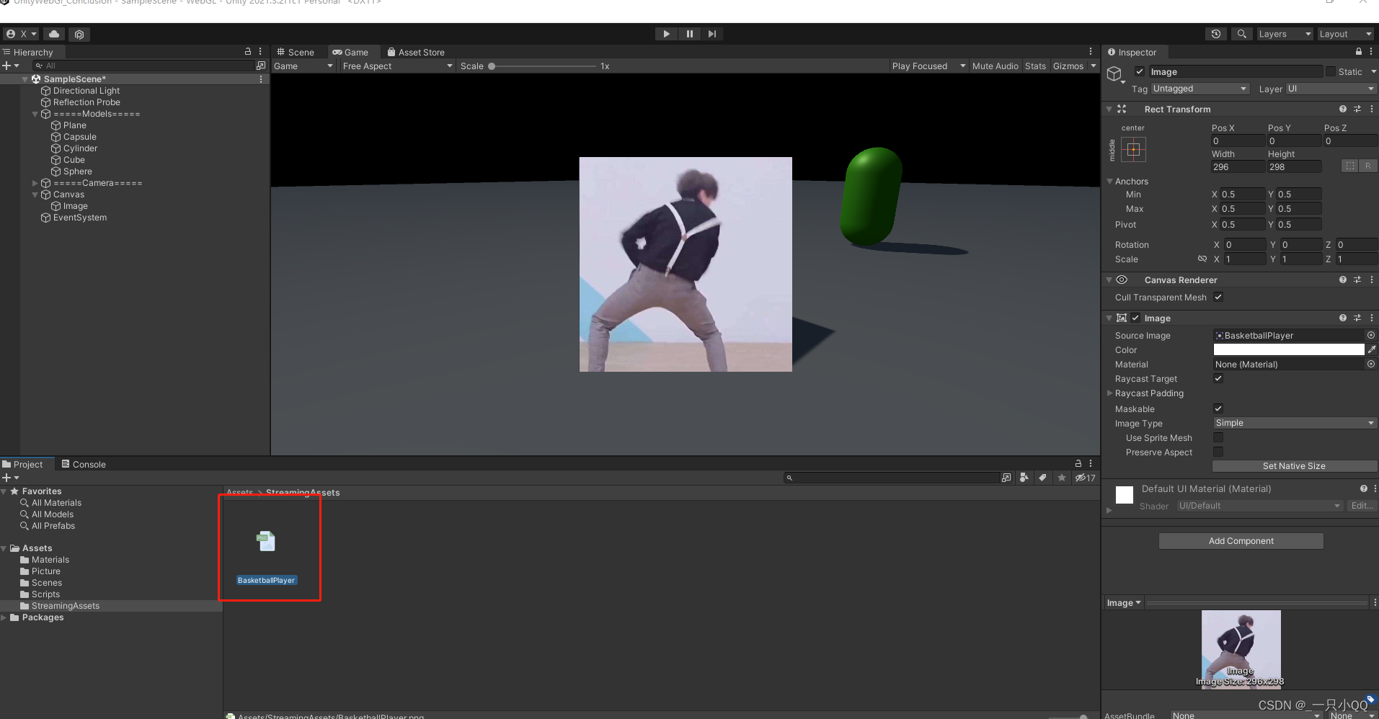Image resolution: width=1379 pixels, height=719 pixels.
Task: Click the Image component help icon
Action: click(1343, 318)
